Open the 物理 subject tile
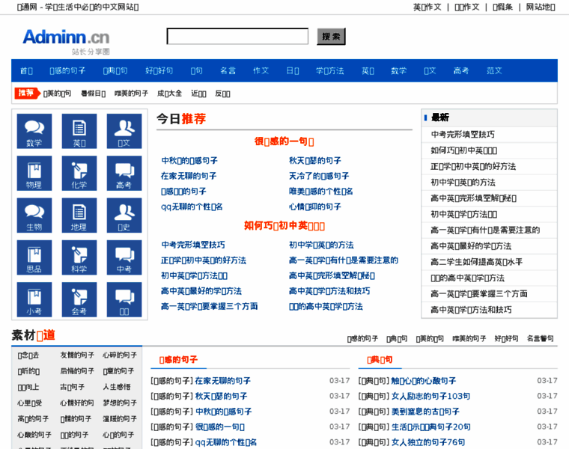This screenshot has height=449, width=569. click(34, 174)
